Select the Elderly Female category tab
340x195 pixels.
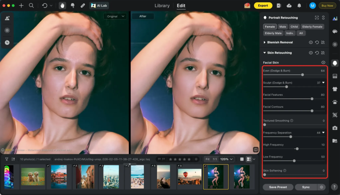(312, 27)
